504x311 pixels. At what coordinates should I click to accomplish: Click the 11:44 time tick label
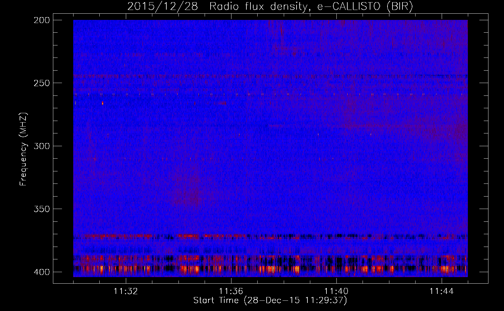coord(442,291)
